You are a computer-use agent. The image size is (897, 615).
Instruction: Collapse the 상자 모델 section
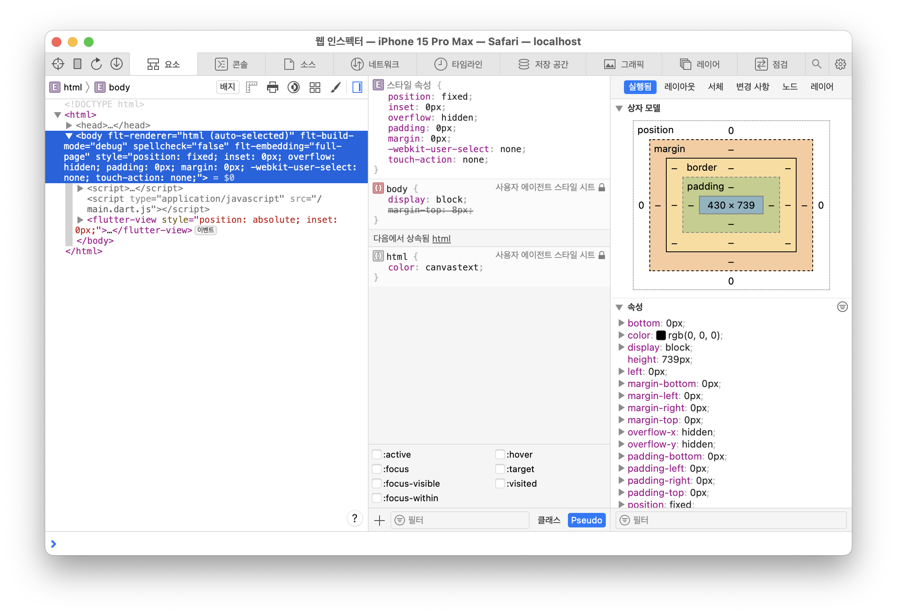[x=619, y=108]
